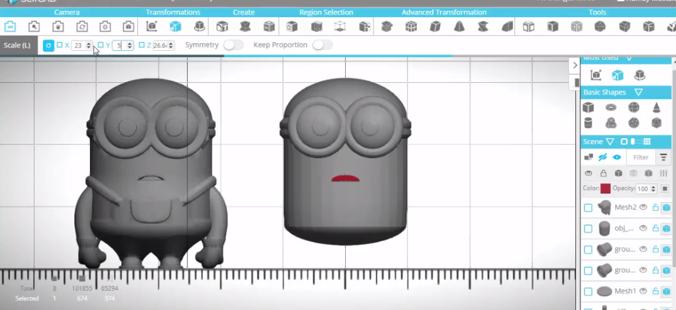Add a torus knot from Basic Shapes
Image resolution: width=676 pixels, height=310 pixels.
[611, 123]
